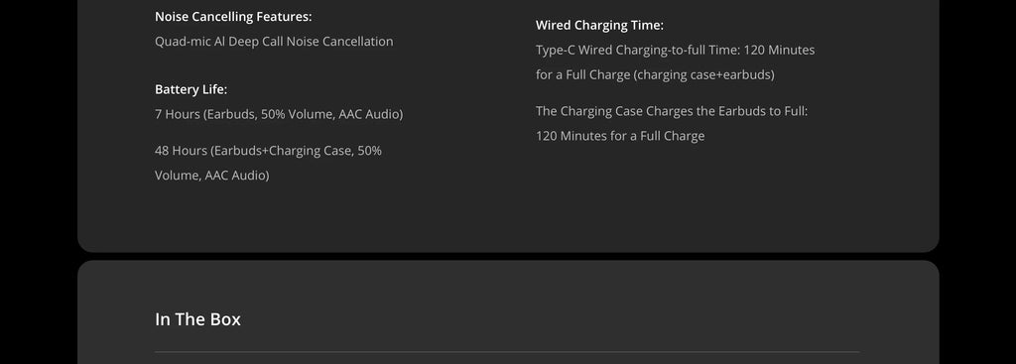This screenshot has width=1016, height=364.
Task: Click 'for a Full Charge (charging case+earbuds)' text
Action: click(x=655, y=74)
